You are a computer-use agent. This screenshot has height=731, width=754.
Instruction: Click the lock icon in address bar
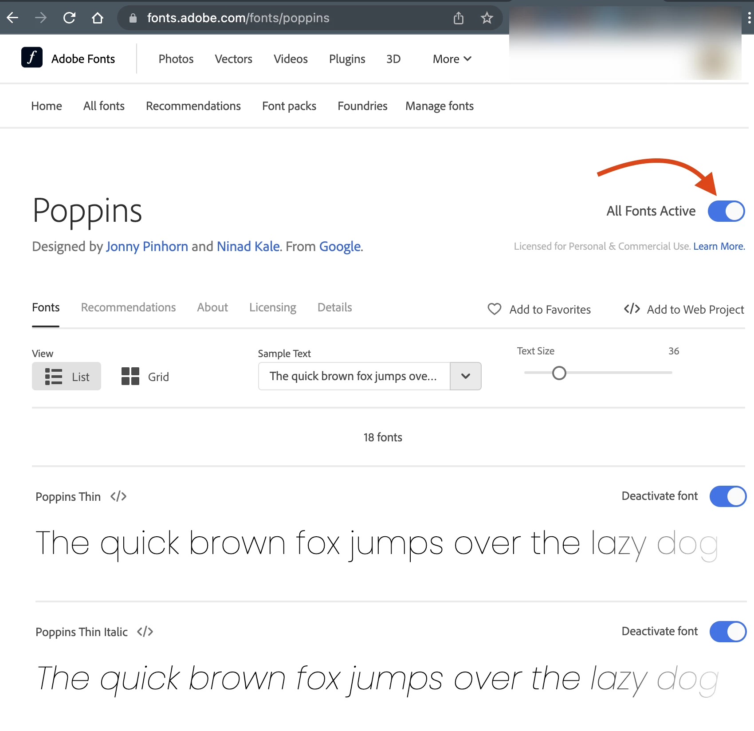[x=133, y=18]
